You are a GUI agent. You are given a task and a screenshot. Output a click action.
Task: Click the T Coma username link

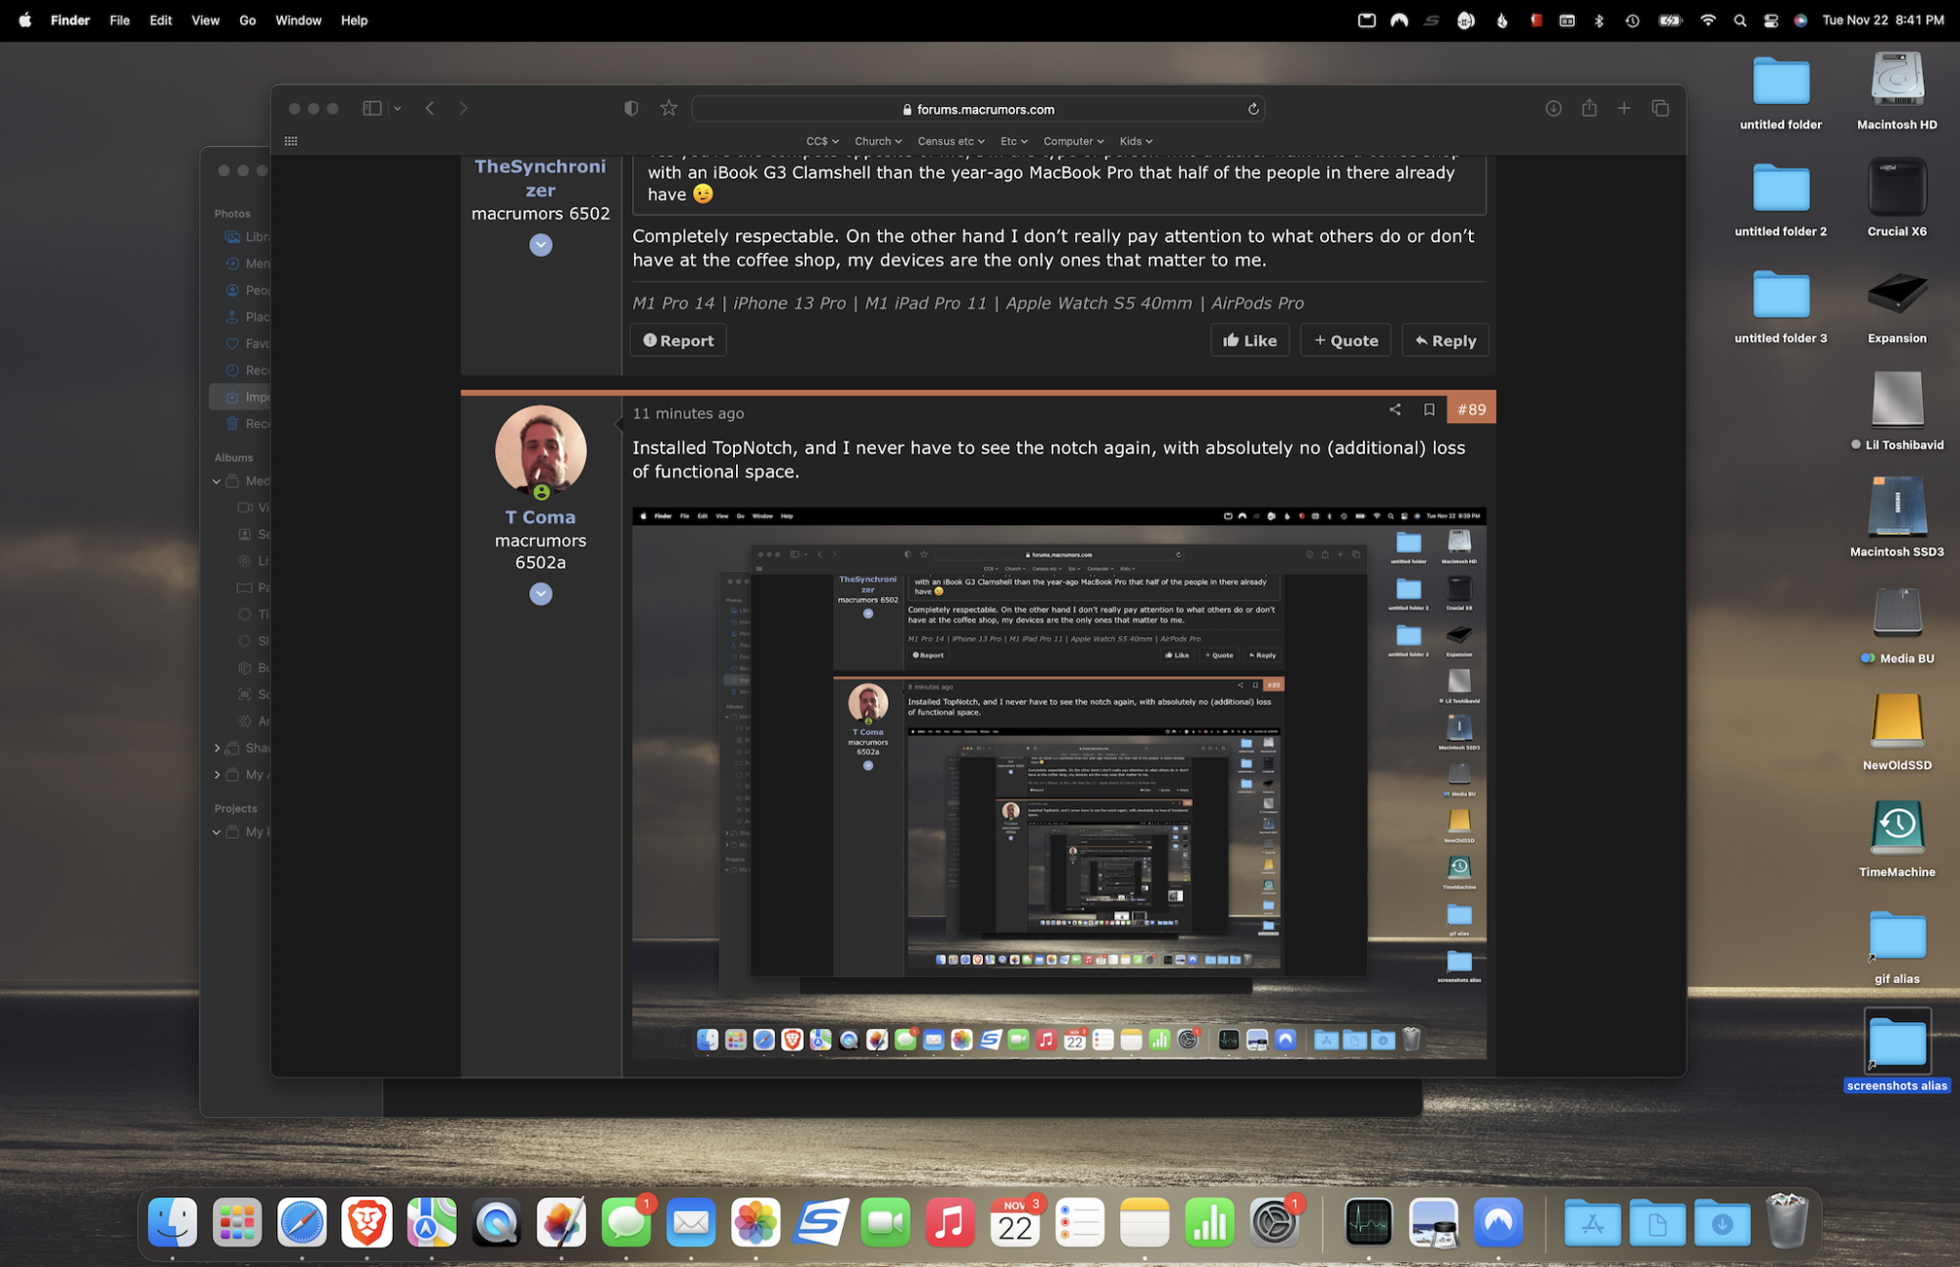pyautogui.click(x=540, y=517)
